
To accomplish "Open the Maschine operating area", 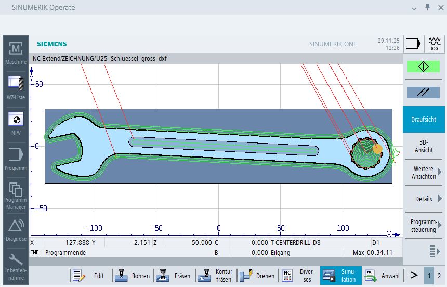I will coord(16,53).
